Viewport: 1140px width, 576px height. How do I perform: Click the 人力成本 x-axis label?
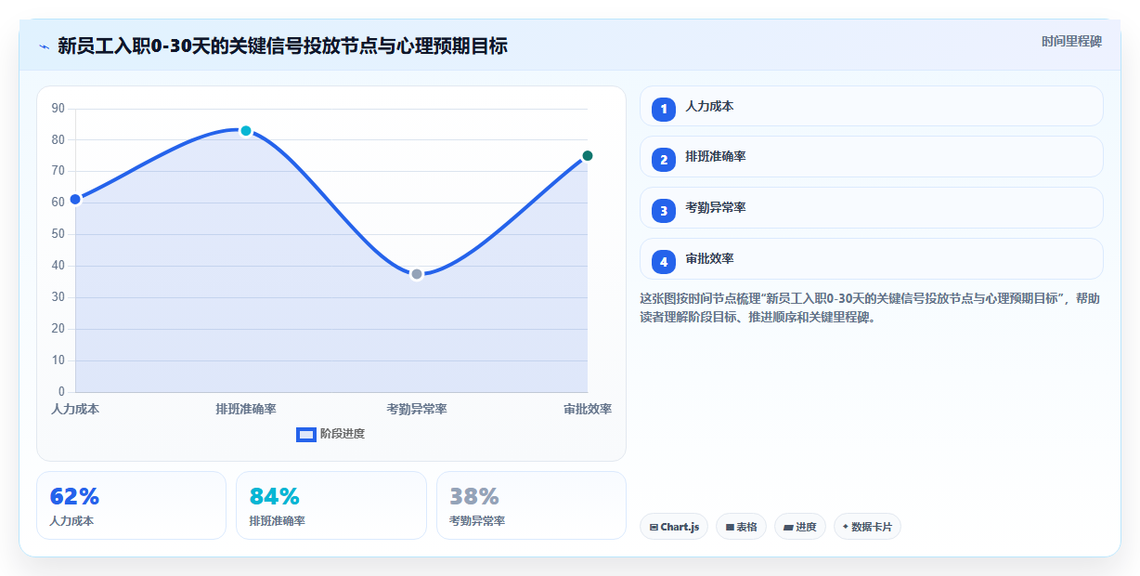coord(75,409)
